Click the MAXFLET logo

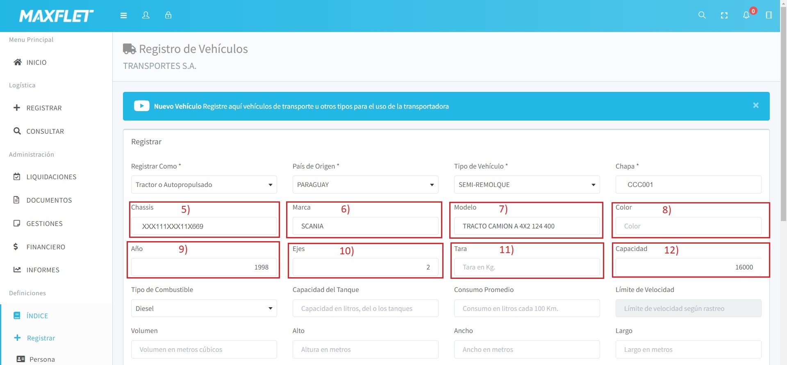(x=56, y=16)
